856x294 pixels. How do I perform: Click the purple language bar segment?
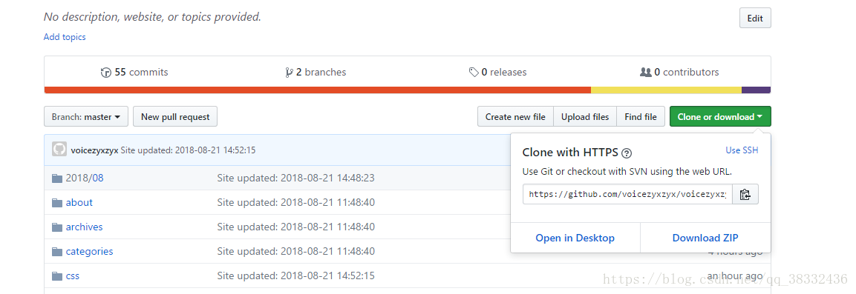(x=756, y=90)
